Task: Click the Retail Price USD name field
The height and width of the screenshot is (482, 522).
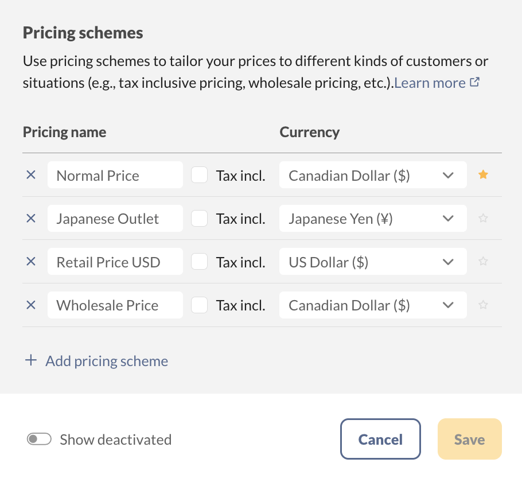Action: pos(115,262)
